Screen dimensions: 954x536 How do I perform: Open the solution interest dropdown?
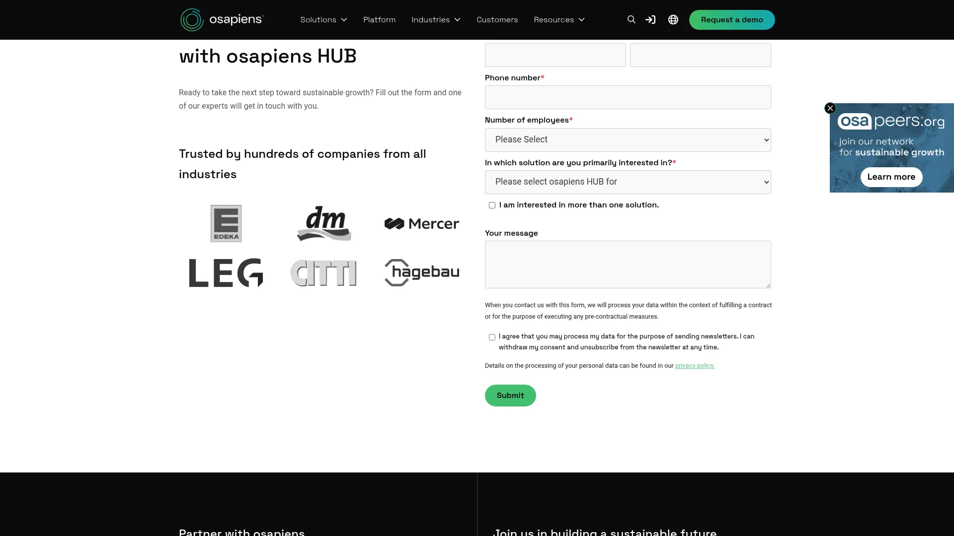[628, 182]
